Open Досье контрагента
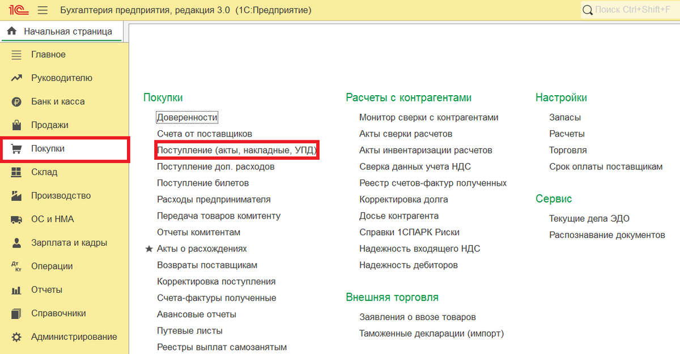 (399, 216)
